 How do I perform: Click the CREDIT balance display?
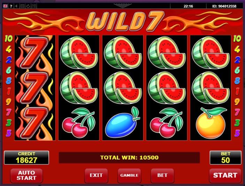pos(26,158)
